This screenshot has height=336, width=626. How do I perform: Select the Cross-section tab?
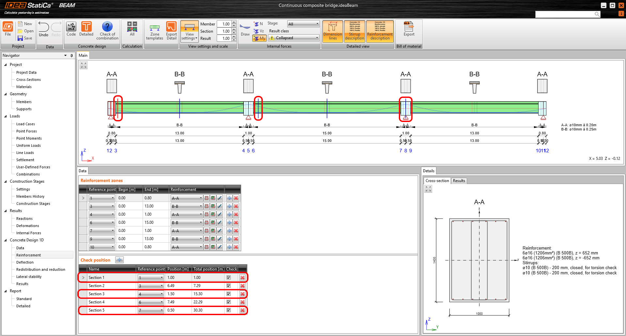coord(437,181)
